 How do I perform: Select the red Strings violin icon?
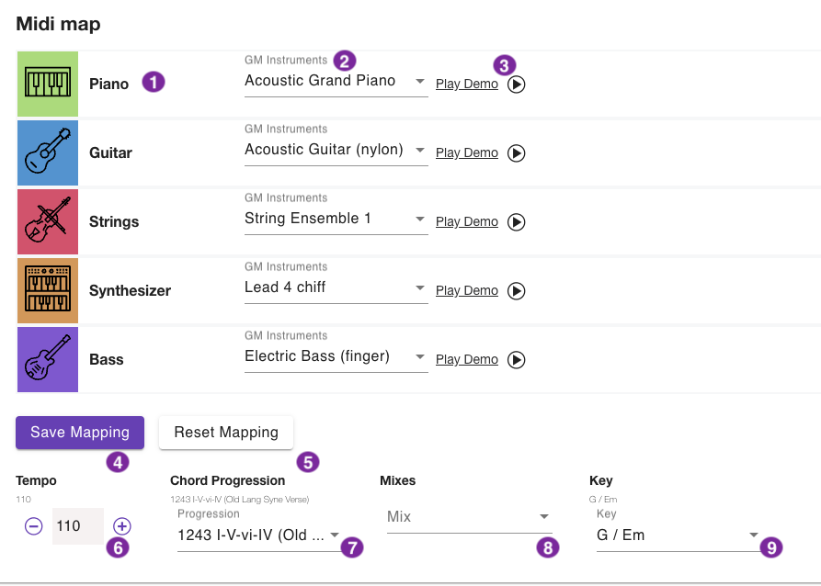point(48,221)
